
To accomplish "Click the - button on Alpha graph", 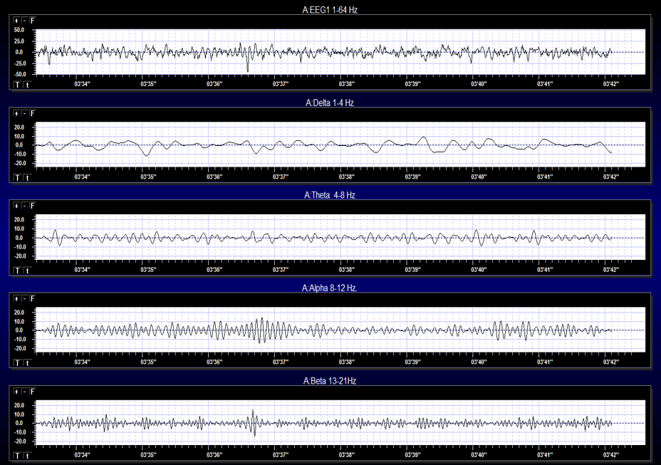I will click(24, 299).
